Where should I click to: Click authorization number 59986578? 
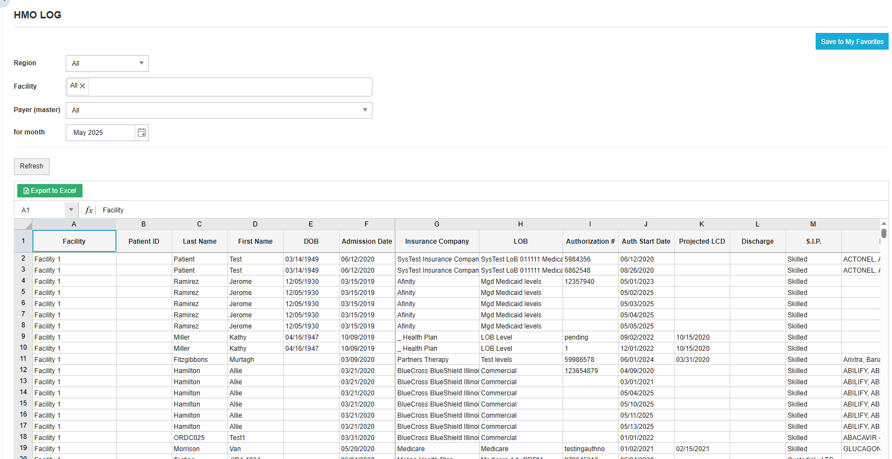point(590,360)
